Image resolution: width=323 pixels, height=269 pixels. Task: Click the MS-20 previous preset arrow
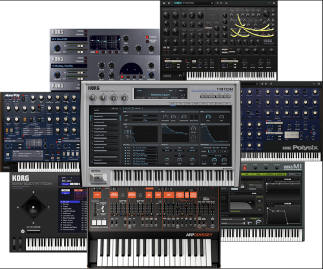[217, 3]
